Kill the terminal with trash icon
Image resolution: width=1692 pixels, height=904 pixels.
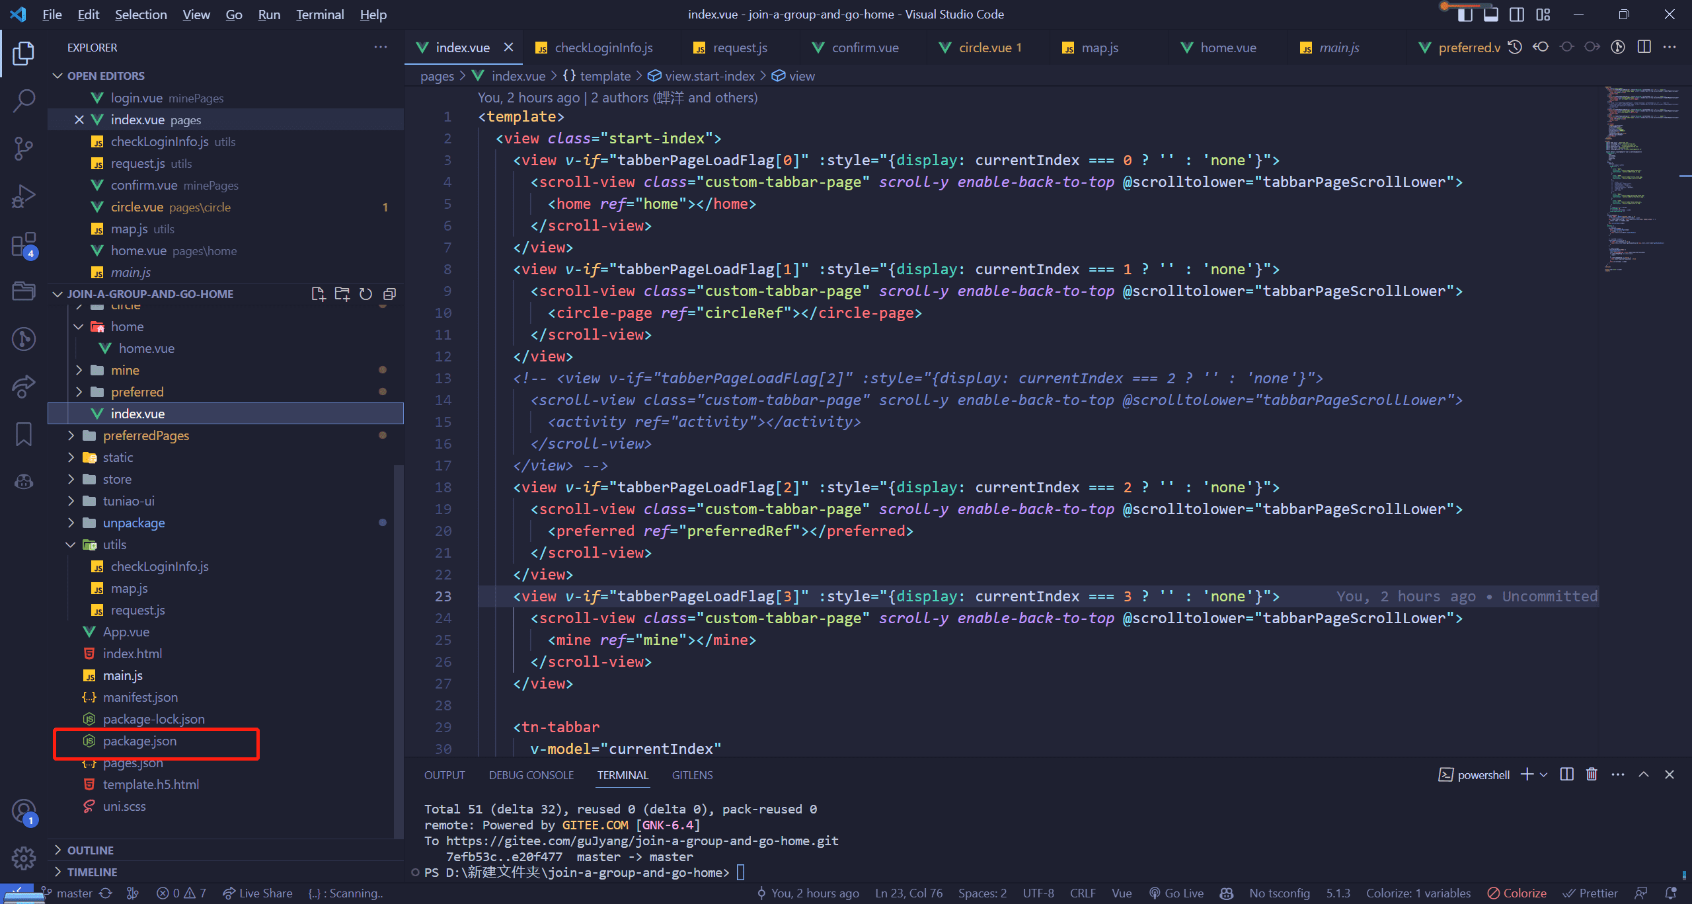pos(1592,774)
